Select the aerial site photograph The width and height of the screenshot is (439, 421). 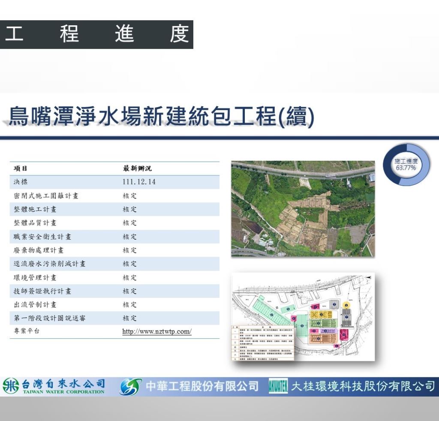point(303,209)
